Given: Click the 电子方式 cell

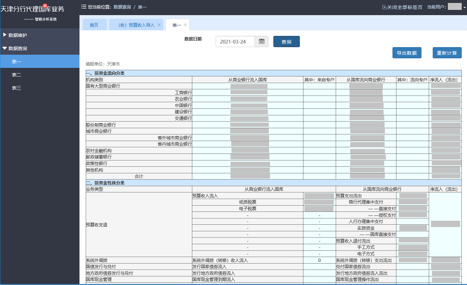Looking at the screenshot, I should click(x=366, y=254).
